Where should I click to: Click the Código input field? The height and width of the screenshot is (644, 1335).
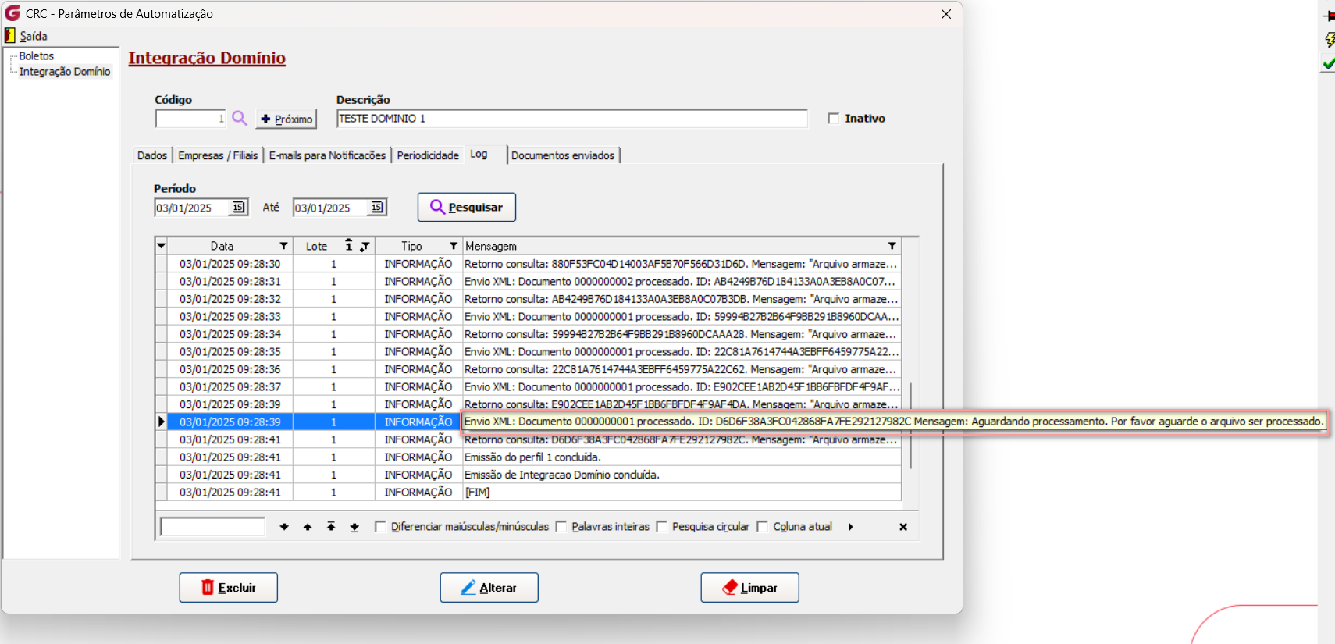coord(190,119)
